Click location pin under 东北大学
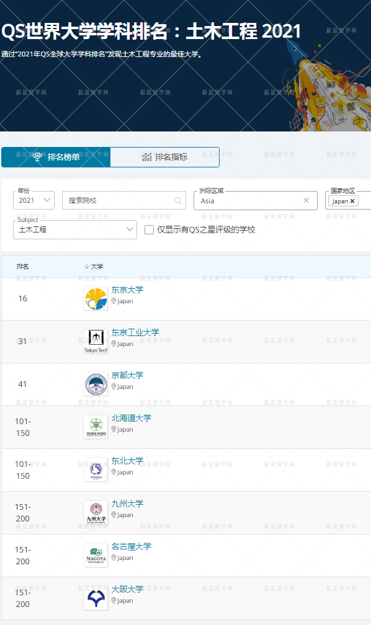Screen dimensions: 371x625 (x=114, y=472)
